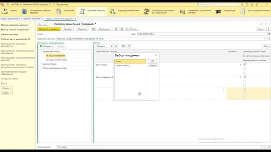Image resolution: width=271 pixels, height=152 pixels.
Task: Check Без вступительных испытаний in new highlighted row
Action: pyautogui.click(x=245, y=94)
